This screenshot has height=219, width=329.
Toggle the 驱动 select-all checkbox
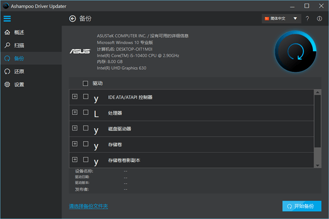click(85, 83)
